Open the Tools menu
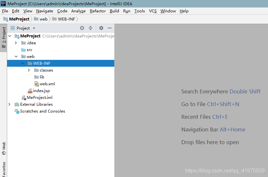 pos(139,11)
